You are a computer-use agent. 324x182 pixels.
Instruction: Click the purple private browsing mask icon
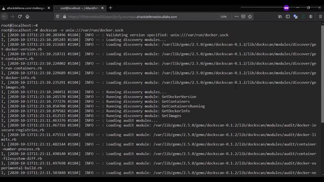pos(286,8)
